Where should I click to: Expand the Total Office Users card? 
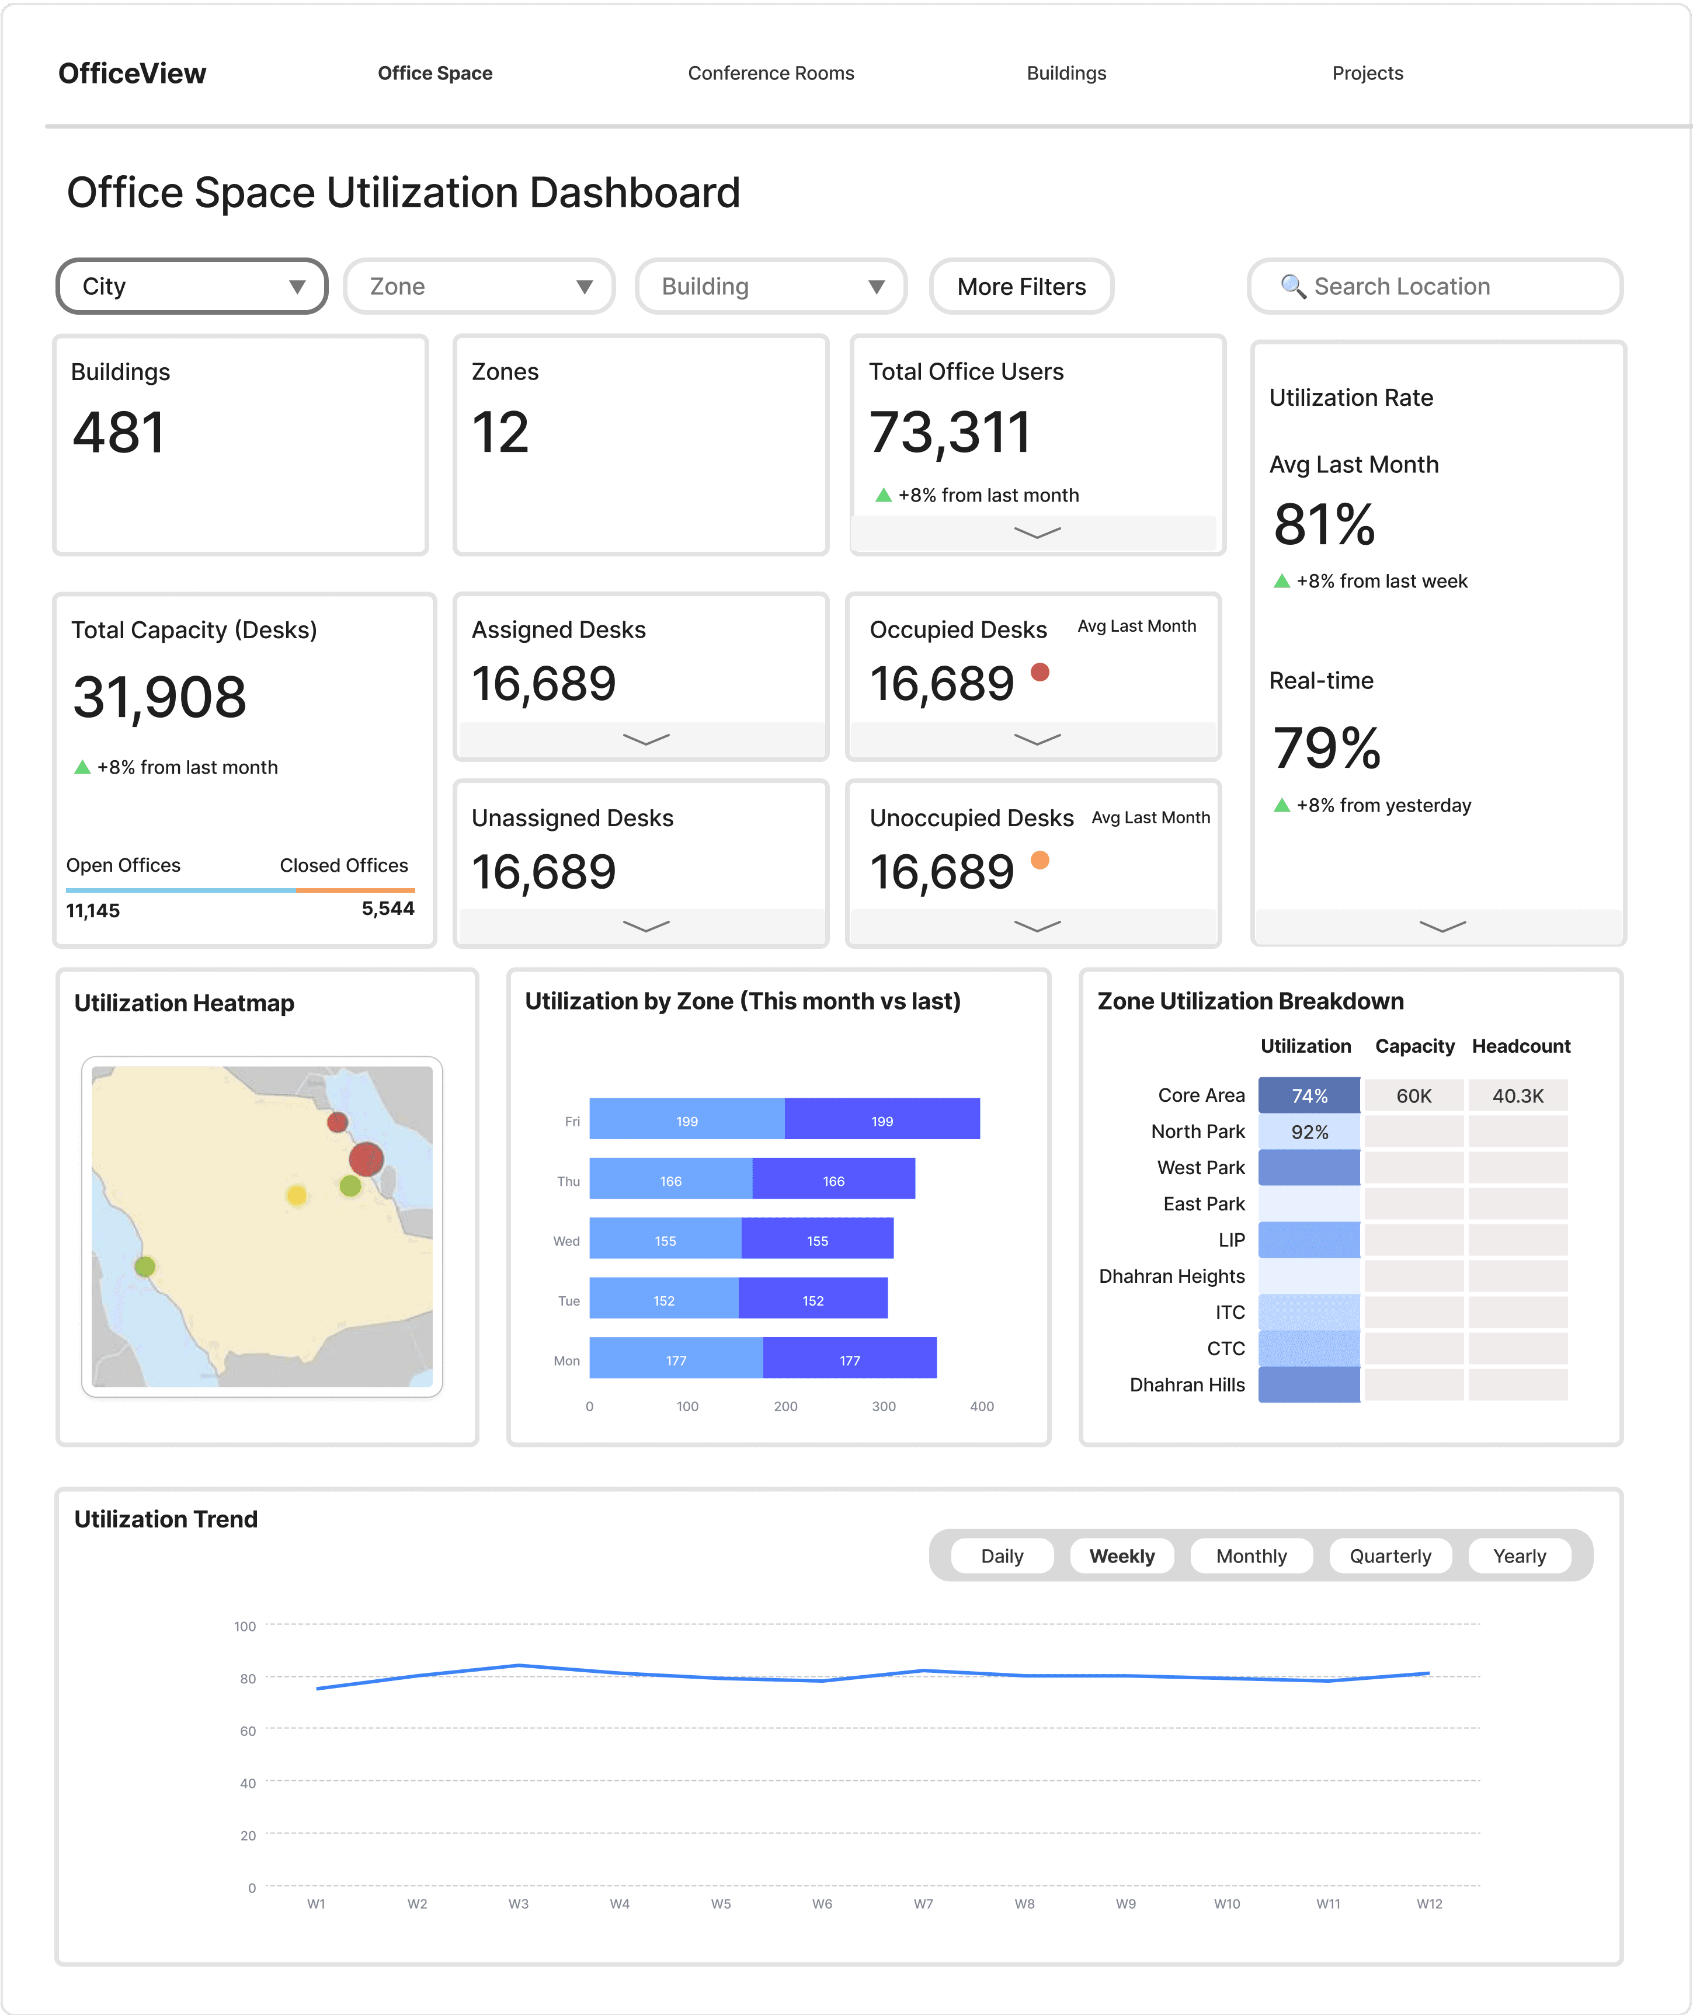coord(1037,533)
